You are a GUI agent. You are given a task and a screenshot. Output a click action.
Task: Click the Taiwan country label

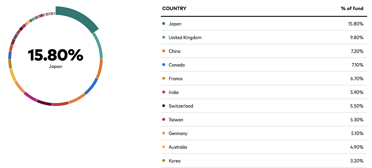coord(176,120)
